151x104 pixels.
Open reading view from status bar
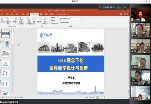105,97
